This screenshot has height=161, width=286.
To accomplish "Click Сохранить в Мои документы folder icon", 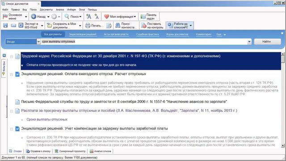I will pos(49,25).
